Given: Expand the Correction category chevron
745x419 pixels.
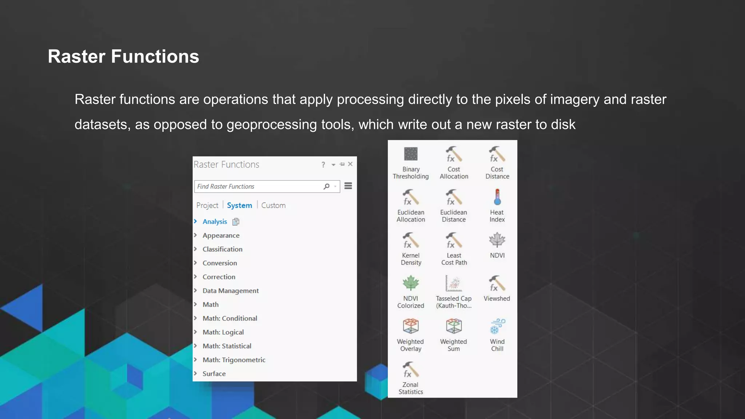Looking at the screenshot, I should tap(195, 276).
